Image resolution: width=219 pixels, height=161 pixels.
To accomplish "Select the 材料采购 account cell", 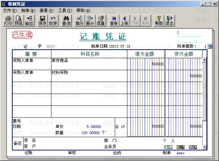I will 89,76.
